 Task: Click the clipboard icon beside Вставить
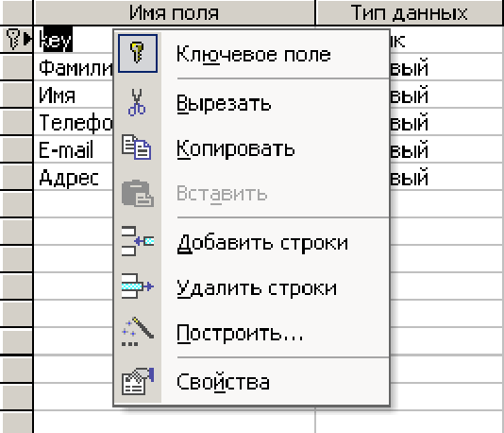click(x=138, y=193)
